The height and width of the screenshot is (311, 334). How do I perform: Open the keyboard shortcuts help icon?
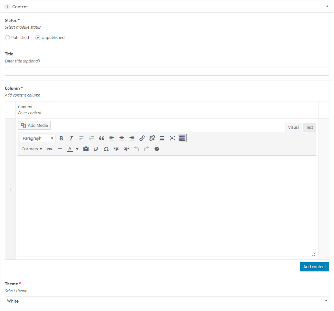157,149
